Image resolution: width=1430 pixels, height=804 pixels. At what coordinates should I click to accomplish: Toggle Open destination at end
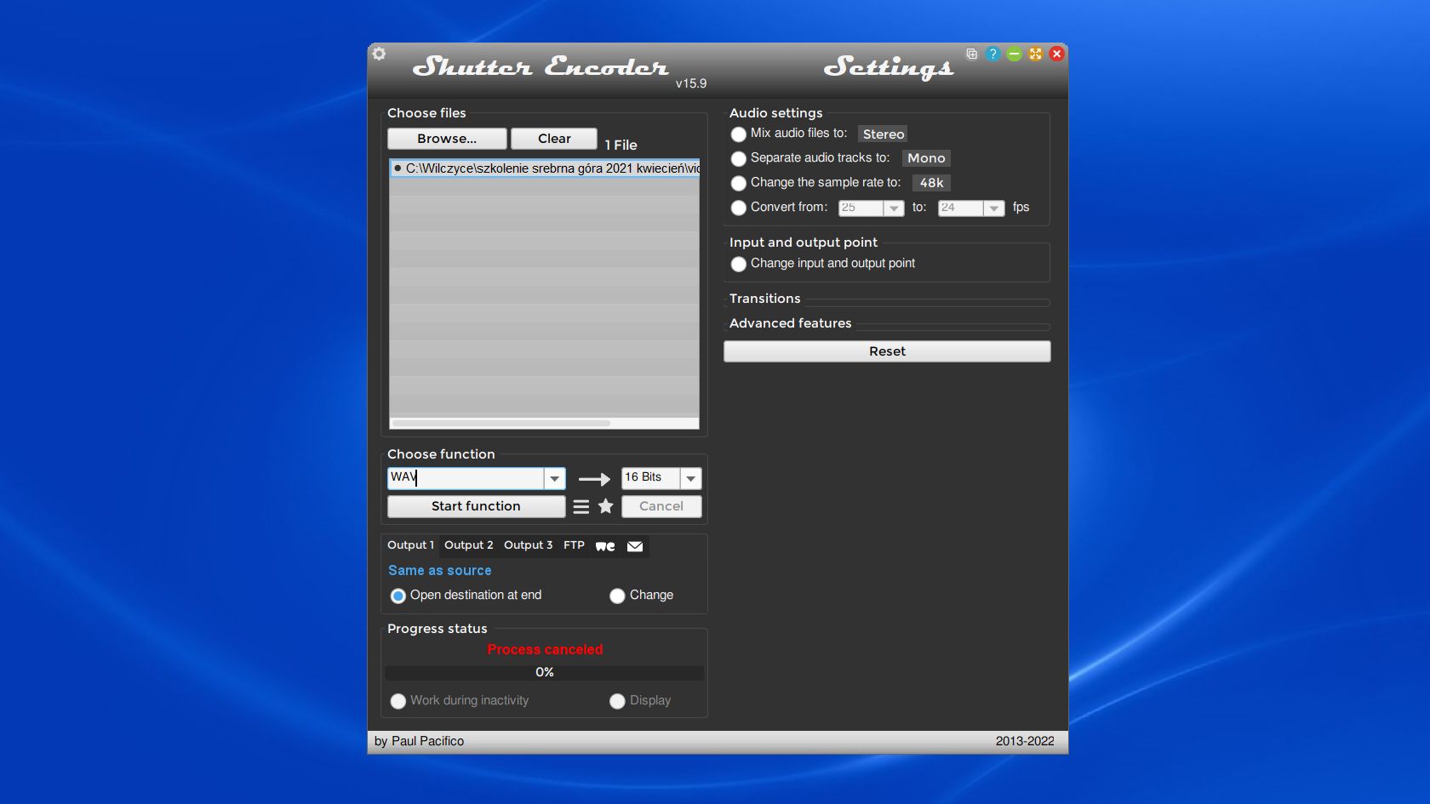click(x=398, y=596)
